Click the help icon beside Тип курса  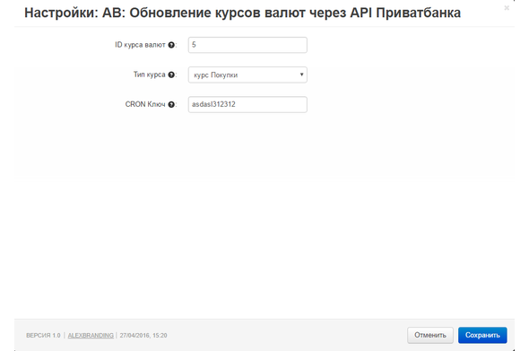click(171, 75)
